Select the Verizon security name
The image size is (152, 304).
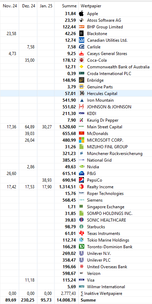tap(94, 273)
